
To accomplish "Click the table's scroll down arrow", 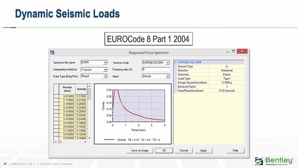I will click(89, 138).
